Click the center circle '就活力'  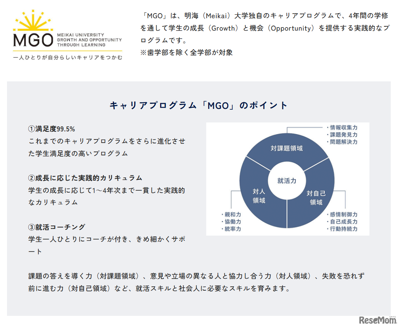(x=287, y=181)
